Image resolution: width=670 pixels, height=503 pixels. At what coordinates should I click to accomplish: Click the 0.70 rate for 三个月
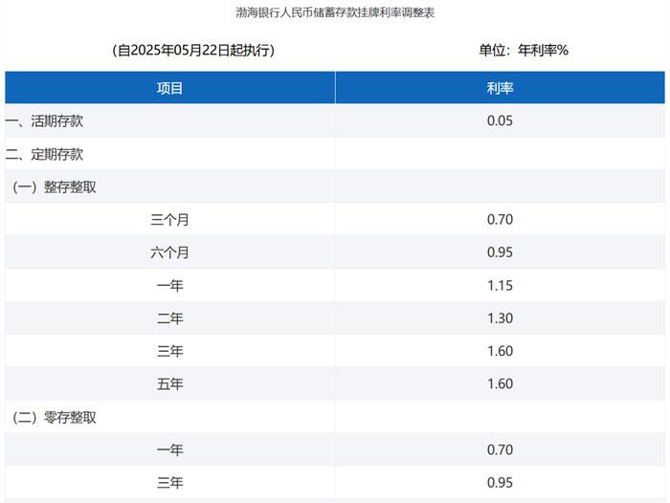[500, 220]
